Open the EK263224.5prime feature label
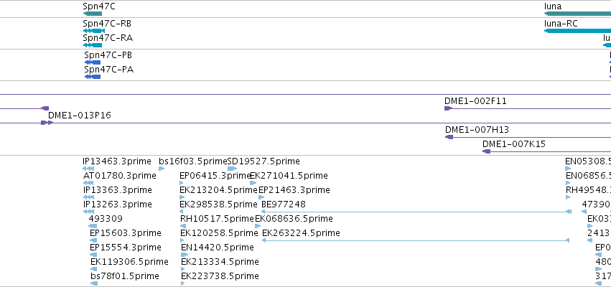Viewport: 611px width, 287px height. click(301, 233)
